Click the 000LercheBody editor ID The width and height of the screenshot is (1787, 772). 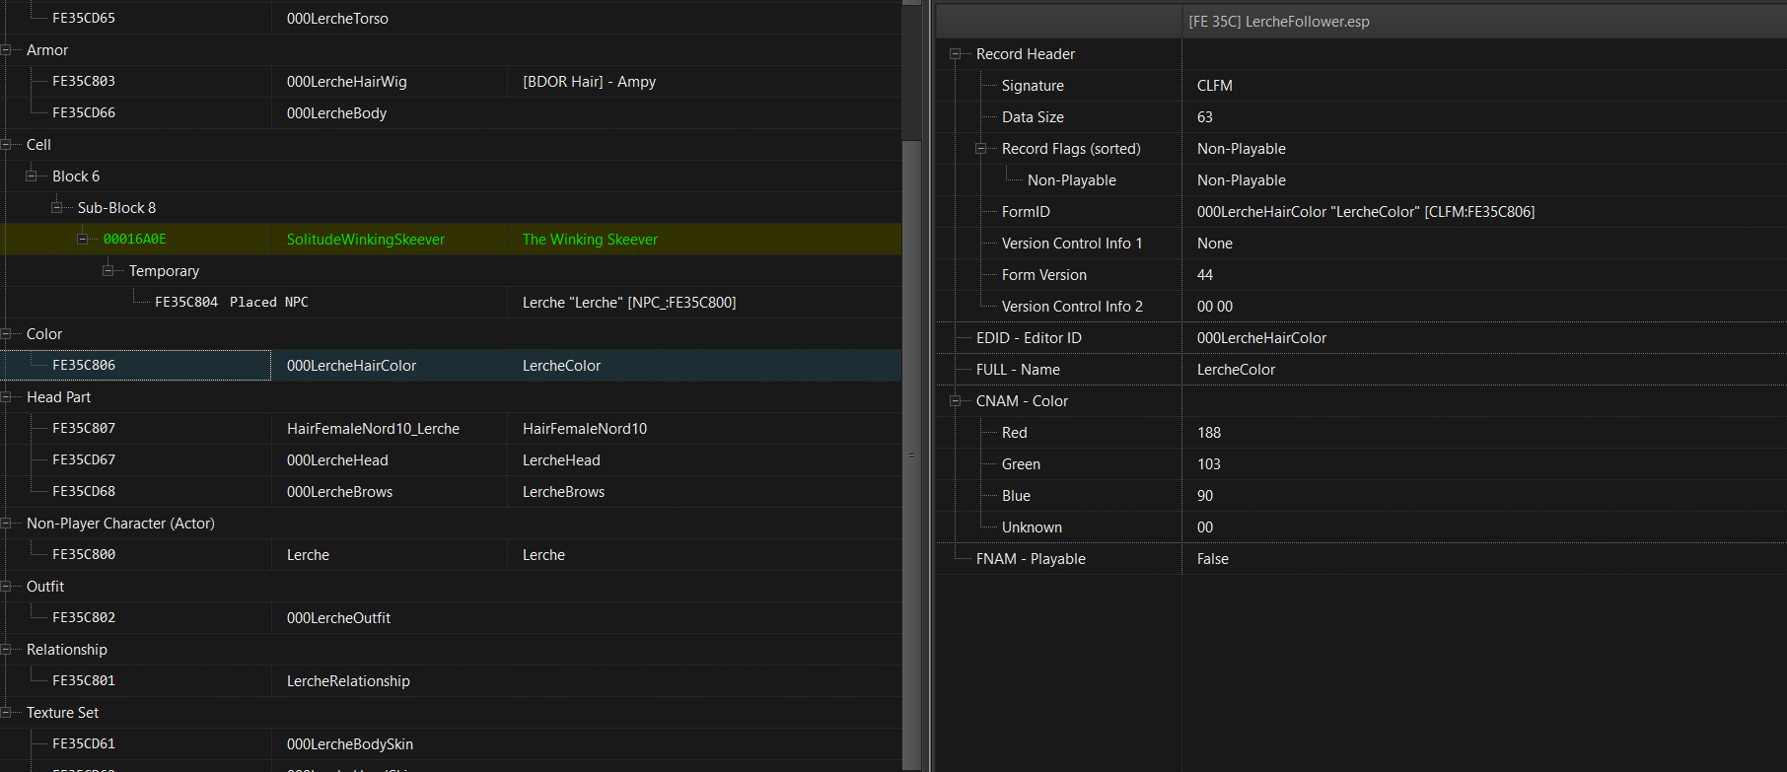(x=336, y=113)
